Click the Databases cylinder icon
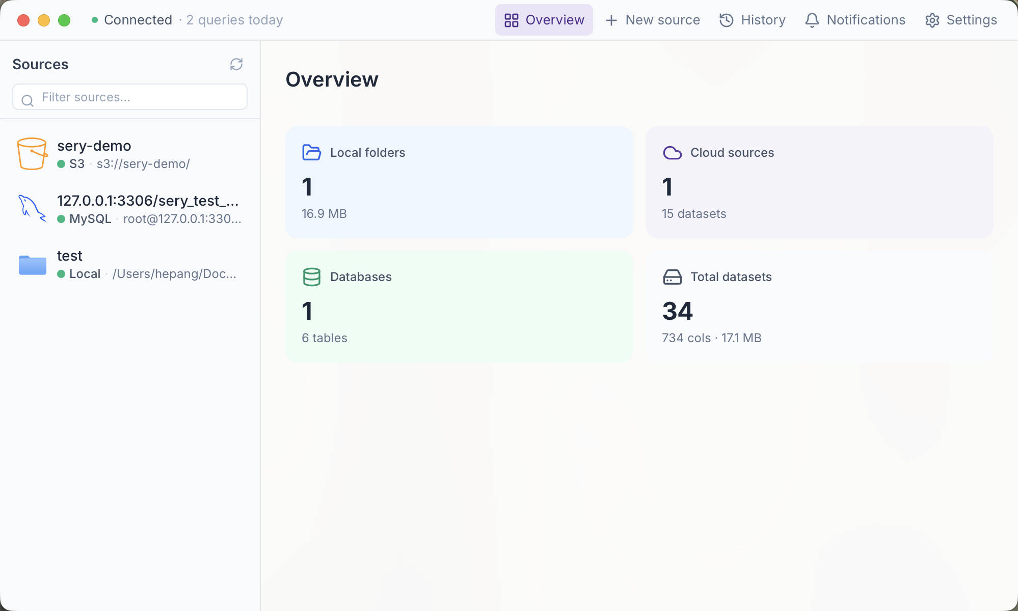 pyautogui.click(x=311, y=277)
